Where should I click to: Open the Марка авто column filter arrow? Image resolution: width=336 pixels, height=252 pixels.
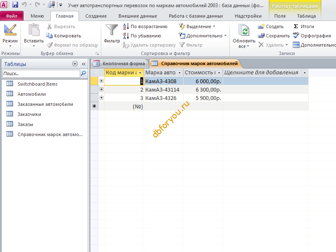coord(180,73)
